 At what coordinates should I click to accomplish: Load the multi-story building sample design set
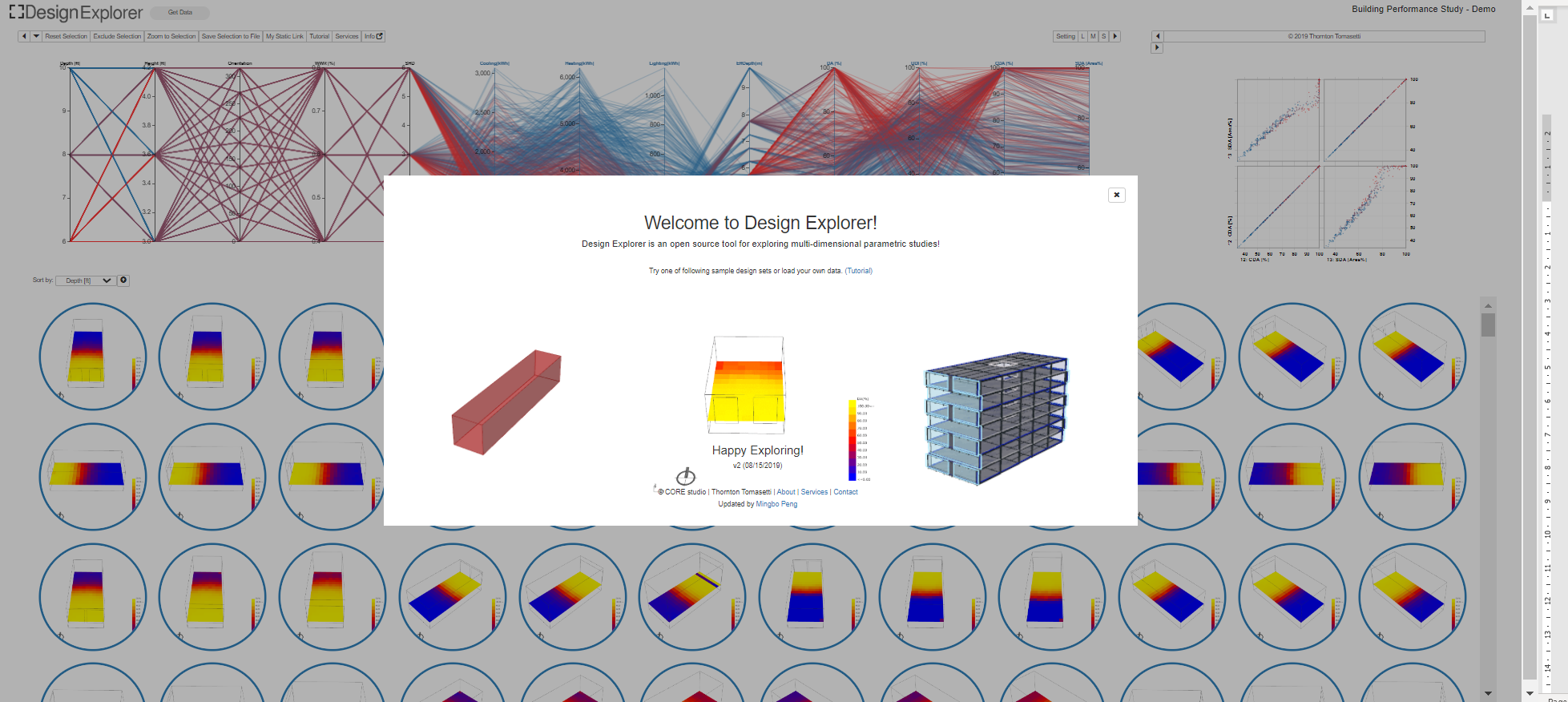pyautogui.click(x=997, y=418)
